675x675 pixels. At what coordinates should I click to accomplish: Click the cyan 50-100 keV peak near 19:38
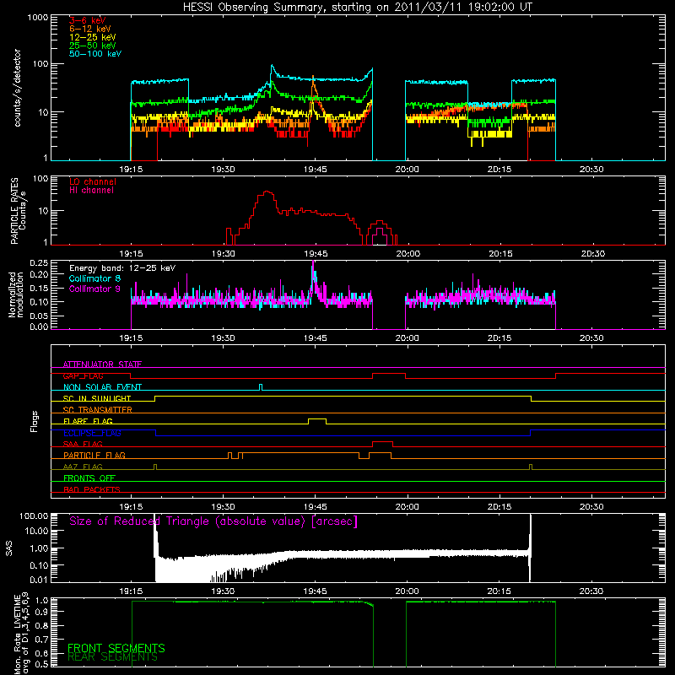pos(272,67)
